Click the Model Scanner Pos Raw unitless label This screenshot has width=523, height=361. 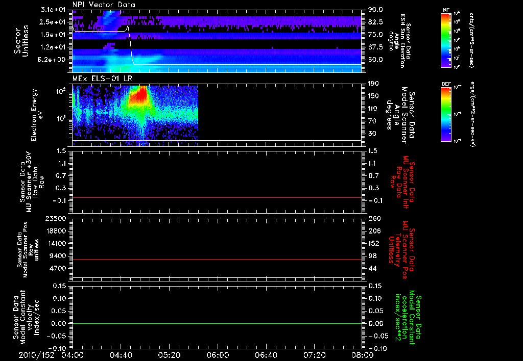29,250
